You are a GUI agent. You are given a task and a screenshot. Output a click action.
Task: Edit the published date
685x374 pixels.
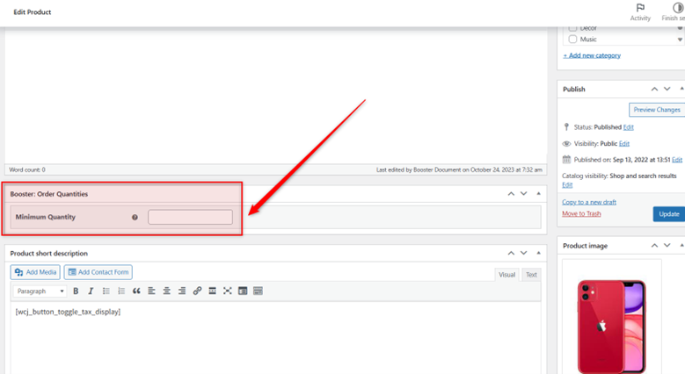(677, 160)
